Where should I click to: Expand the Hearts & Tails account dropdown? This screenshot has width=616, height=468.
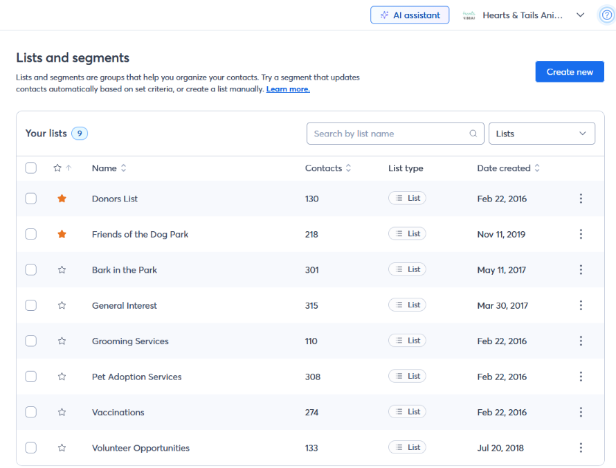(x=580, y=15)
